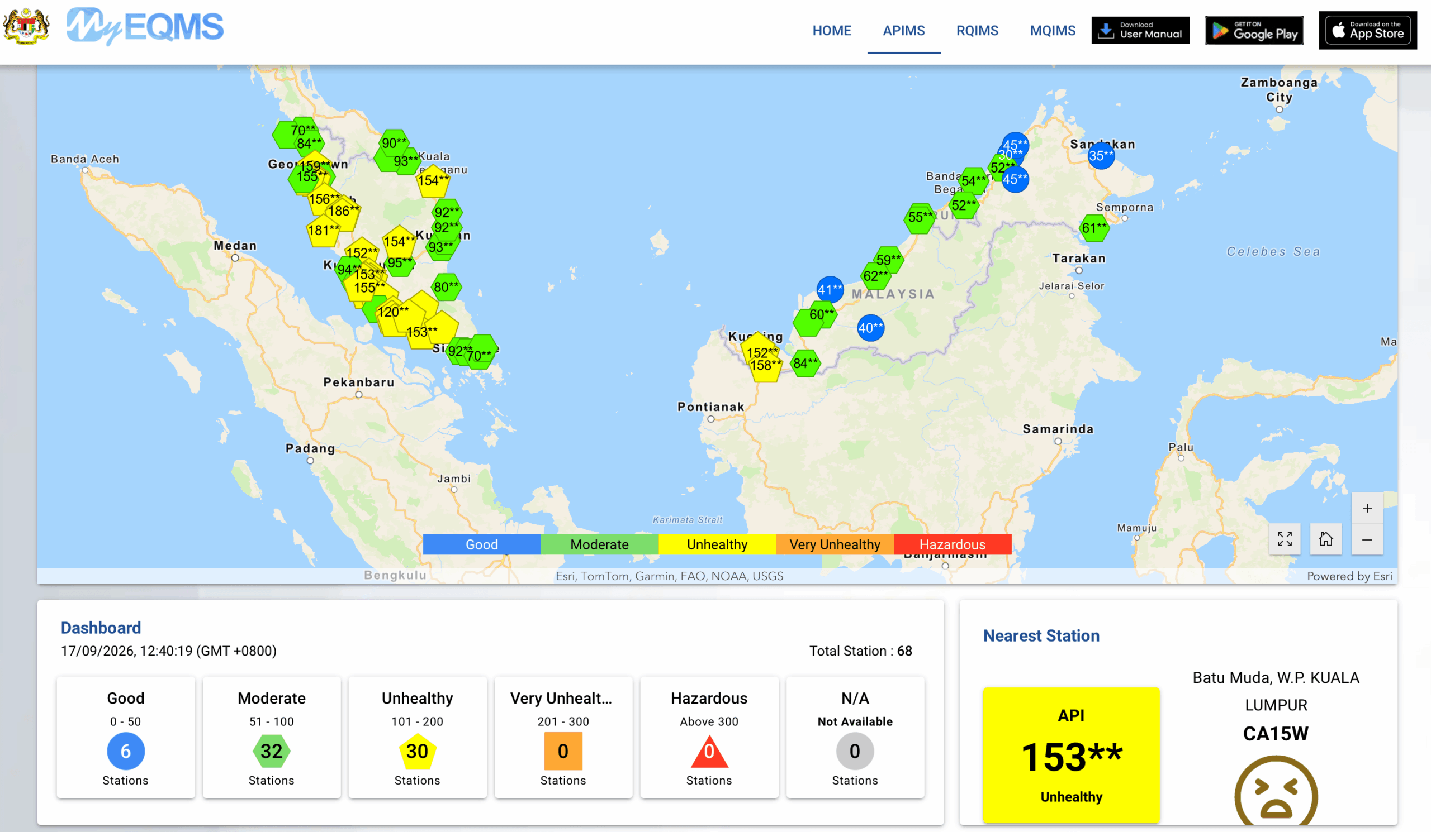Click the Moderate legend swatch
The width and height of the screenshot is (1431, 832).
[599, 544]
